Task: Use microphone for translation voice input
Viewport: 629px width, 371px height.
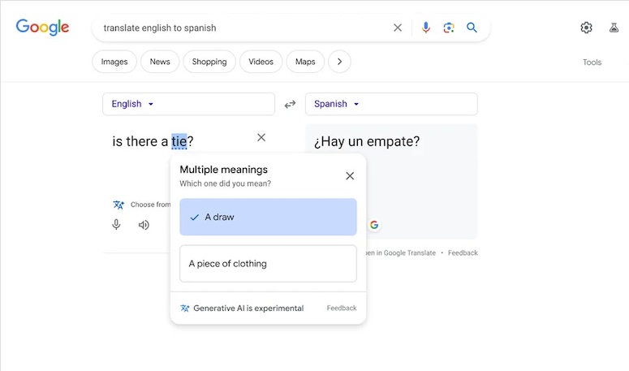Action: 116,225
